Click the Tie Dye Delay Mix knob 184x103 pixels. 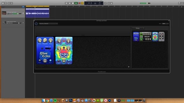click(68, 48)
